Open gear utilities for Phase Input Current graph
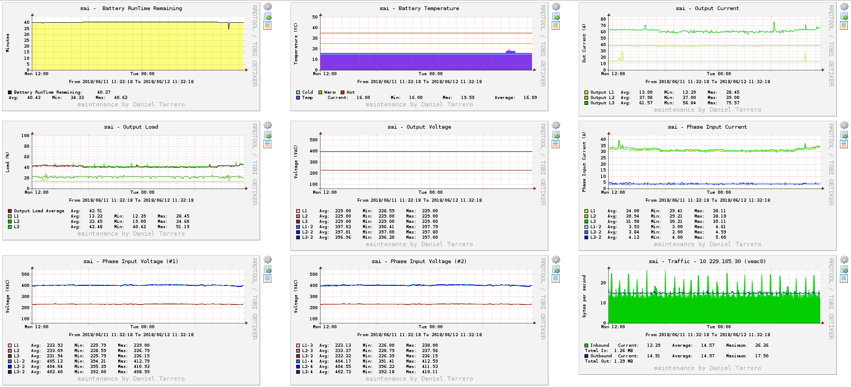The width and height of the screenshot is (851, 387). 844,125
